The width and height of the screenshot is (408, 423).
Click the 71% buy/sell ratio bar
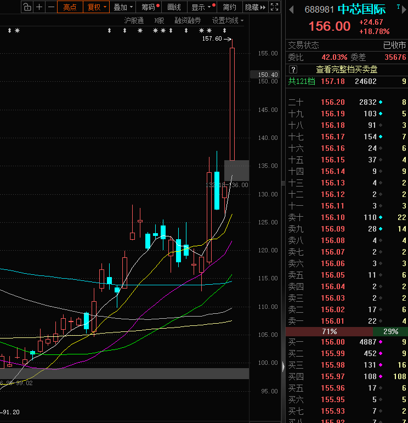click(x=329, y=331)
